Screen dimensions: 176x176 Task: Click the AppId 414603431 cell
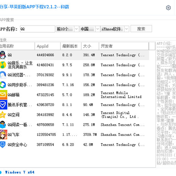[x=45, y=65]
